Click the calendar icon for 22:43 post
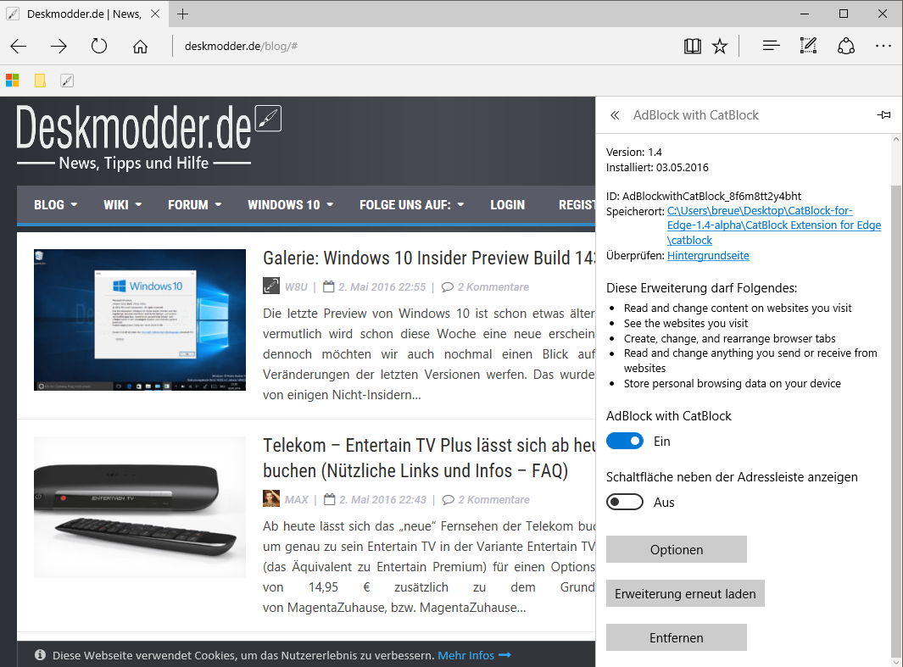 330,499
